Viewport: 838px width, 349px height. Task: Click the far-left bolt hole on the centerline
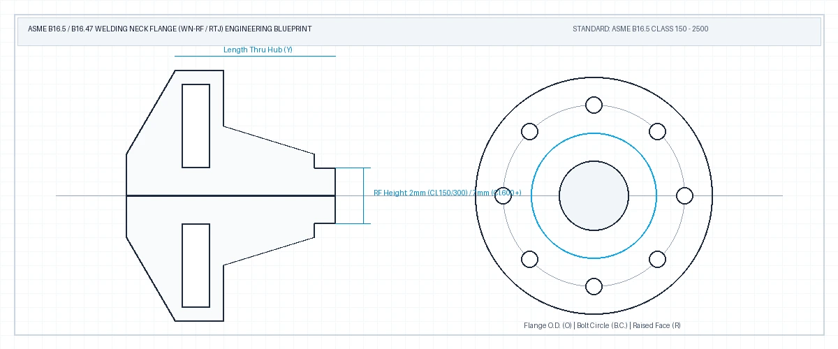[x=503, y=195]
